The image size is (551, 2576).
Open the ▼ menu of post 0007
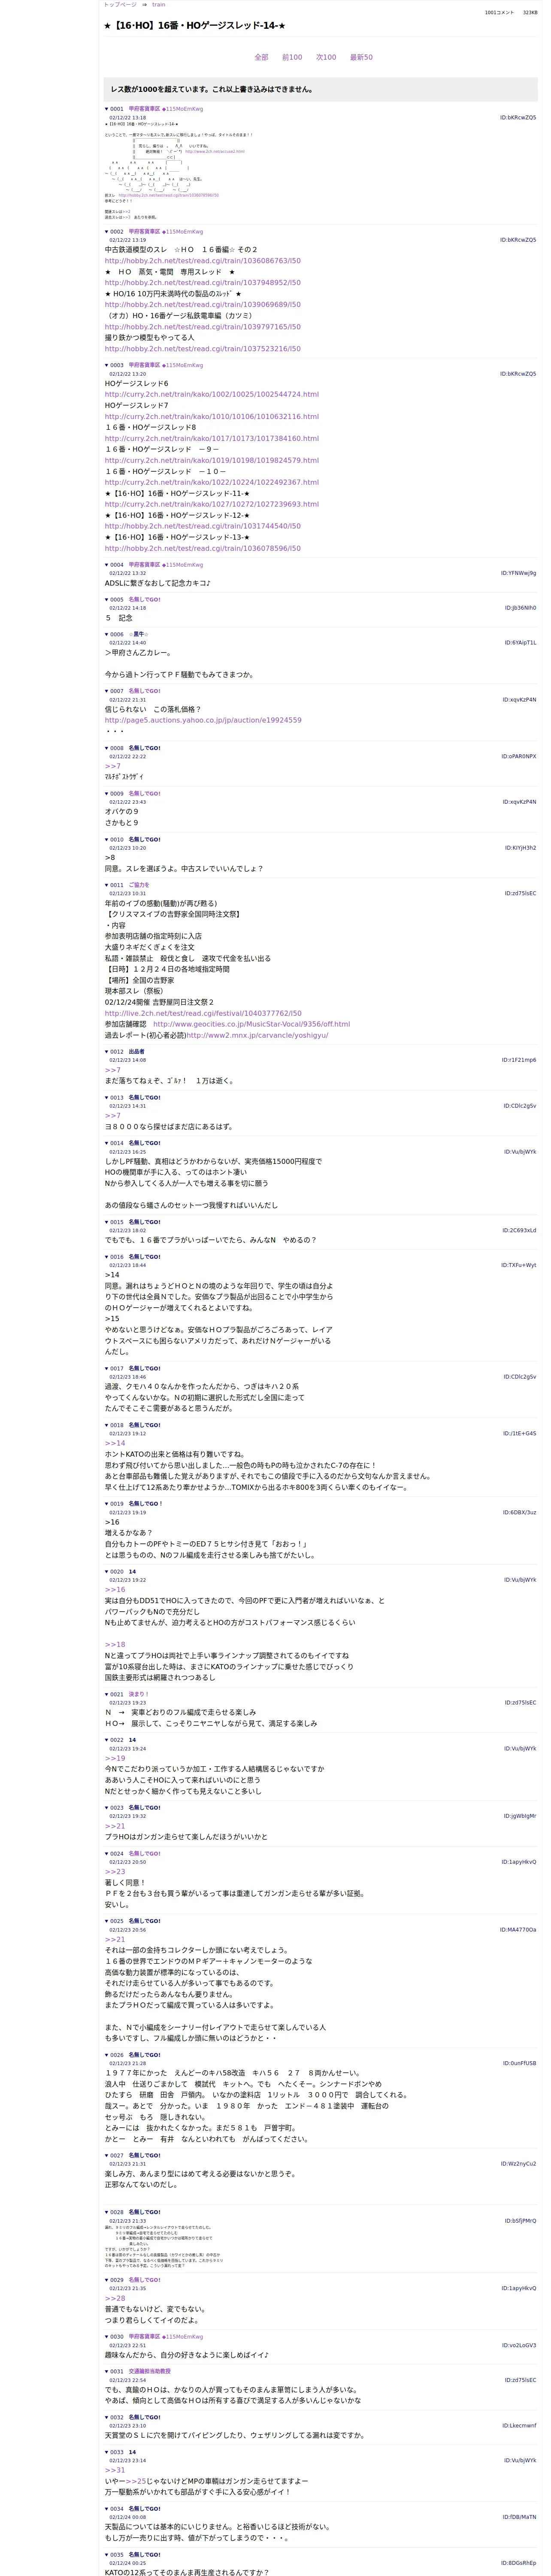click(x=107, y=691)
